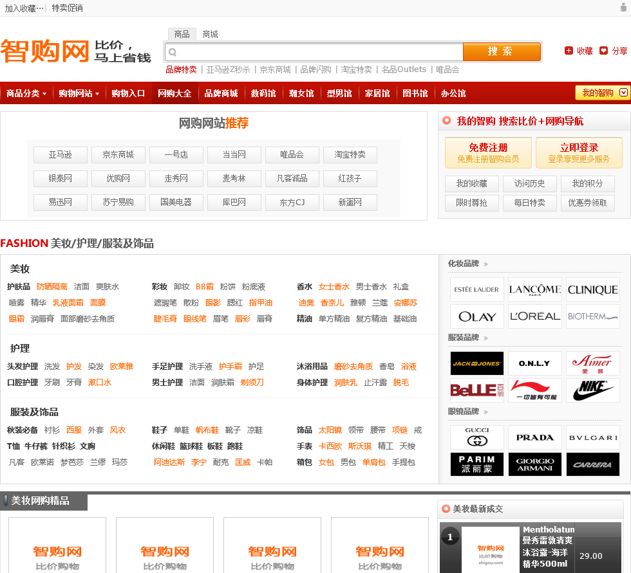
Task: Select the Prada brand logo
Action: [x=534, y=437]
